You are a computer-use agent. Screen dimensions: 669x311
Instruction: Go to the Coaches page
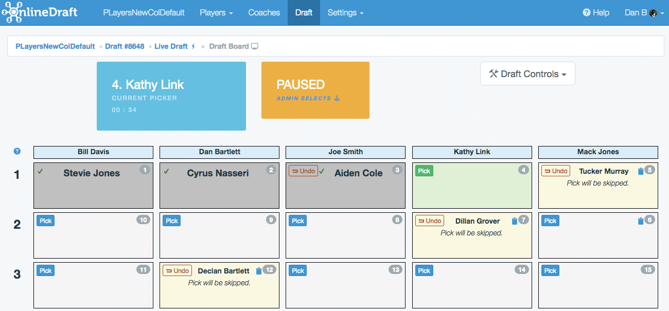(x=264, y=13)
